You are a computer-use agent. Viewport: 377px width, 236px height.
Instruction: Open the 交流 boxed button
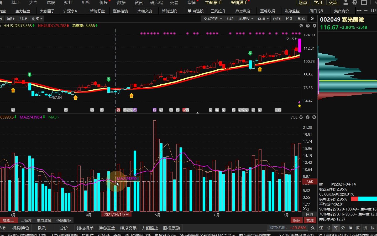(333, 3)
